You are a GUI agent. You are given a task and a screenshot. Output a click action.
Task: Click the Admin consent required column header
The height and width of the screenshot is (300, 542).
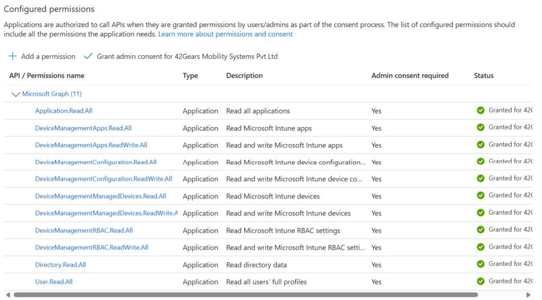click(x=410, y=76)
